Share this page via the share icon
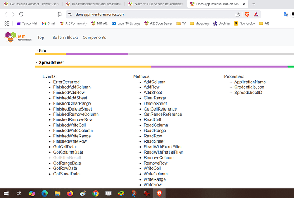The image size is (294, 198). click(x=238, y=14)
